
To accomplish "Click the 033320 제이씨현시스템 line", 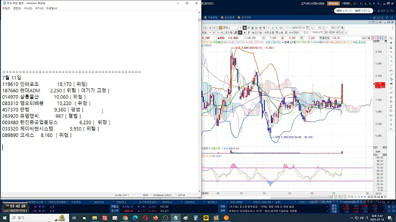I will [50, 129].
